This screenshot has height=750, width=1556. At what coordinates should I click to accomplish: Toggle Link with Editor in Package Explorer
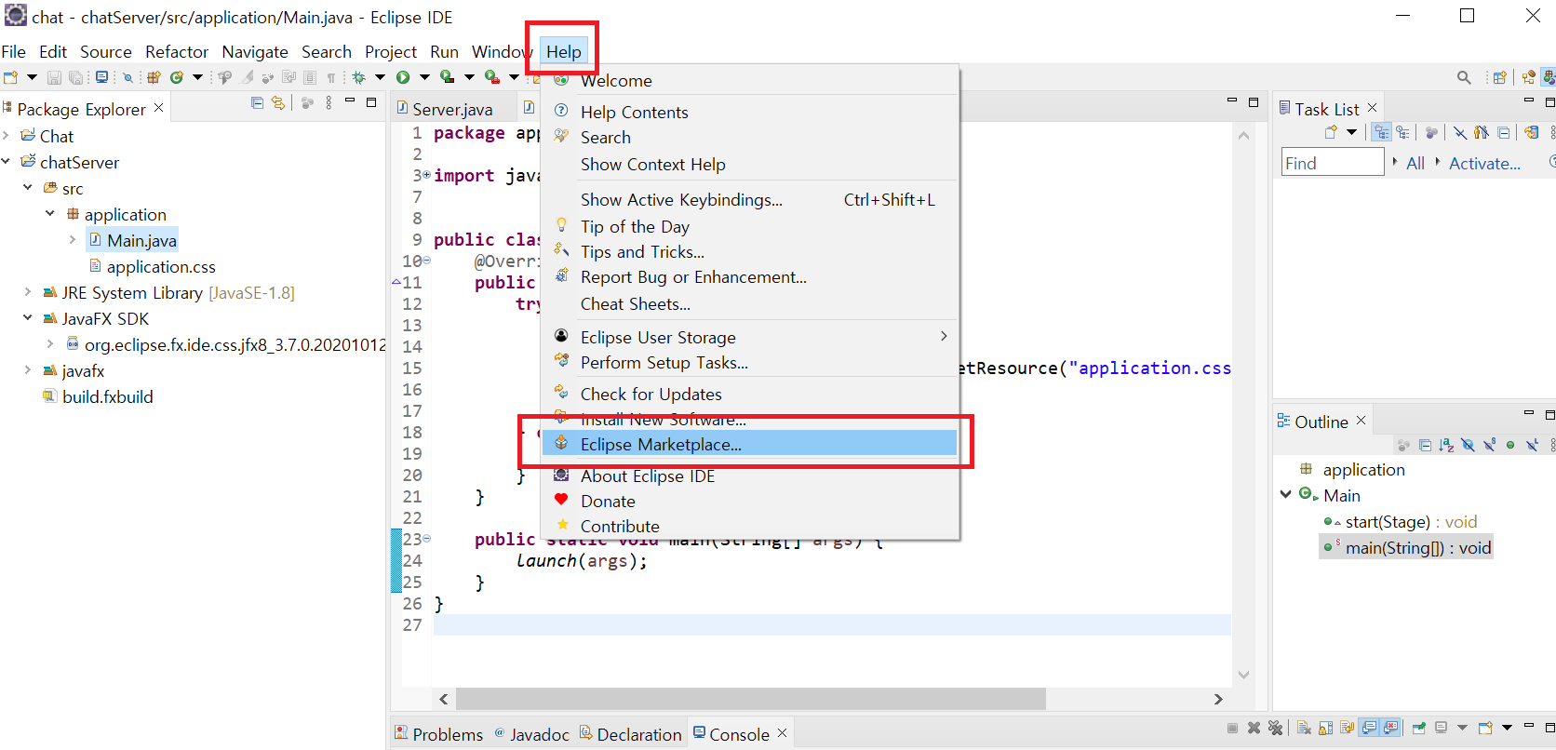277,103
